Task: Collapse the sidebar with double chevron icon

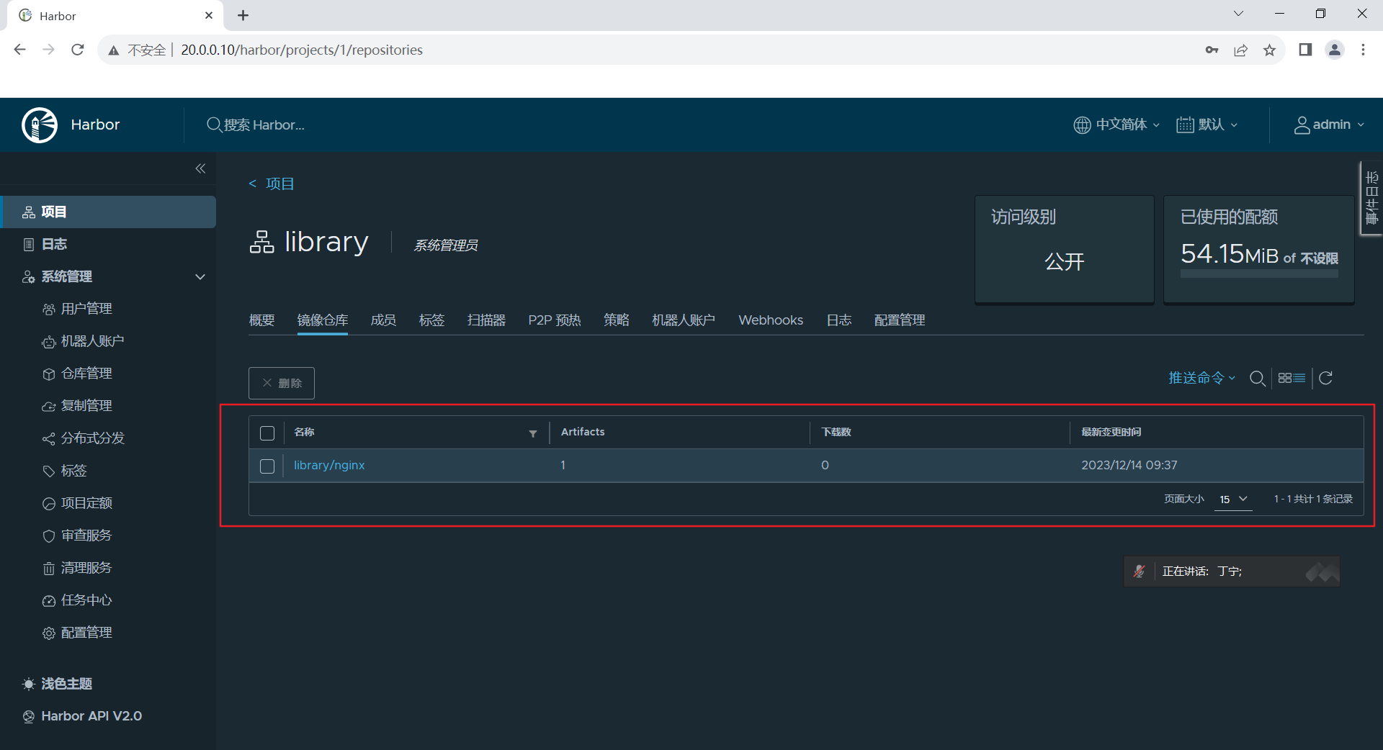Action: pyautogui.click(x=200, y=168)
